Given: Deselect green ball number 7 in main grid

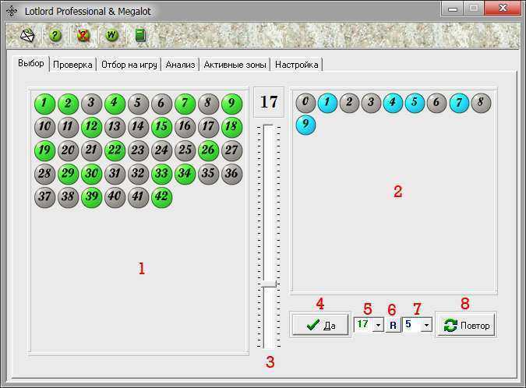Looking at the screenshot, I should [185, 104].
